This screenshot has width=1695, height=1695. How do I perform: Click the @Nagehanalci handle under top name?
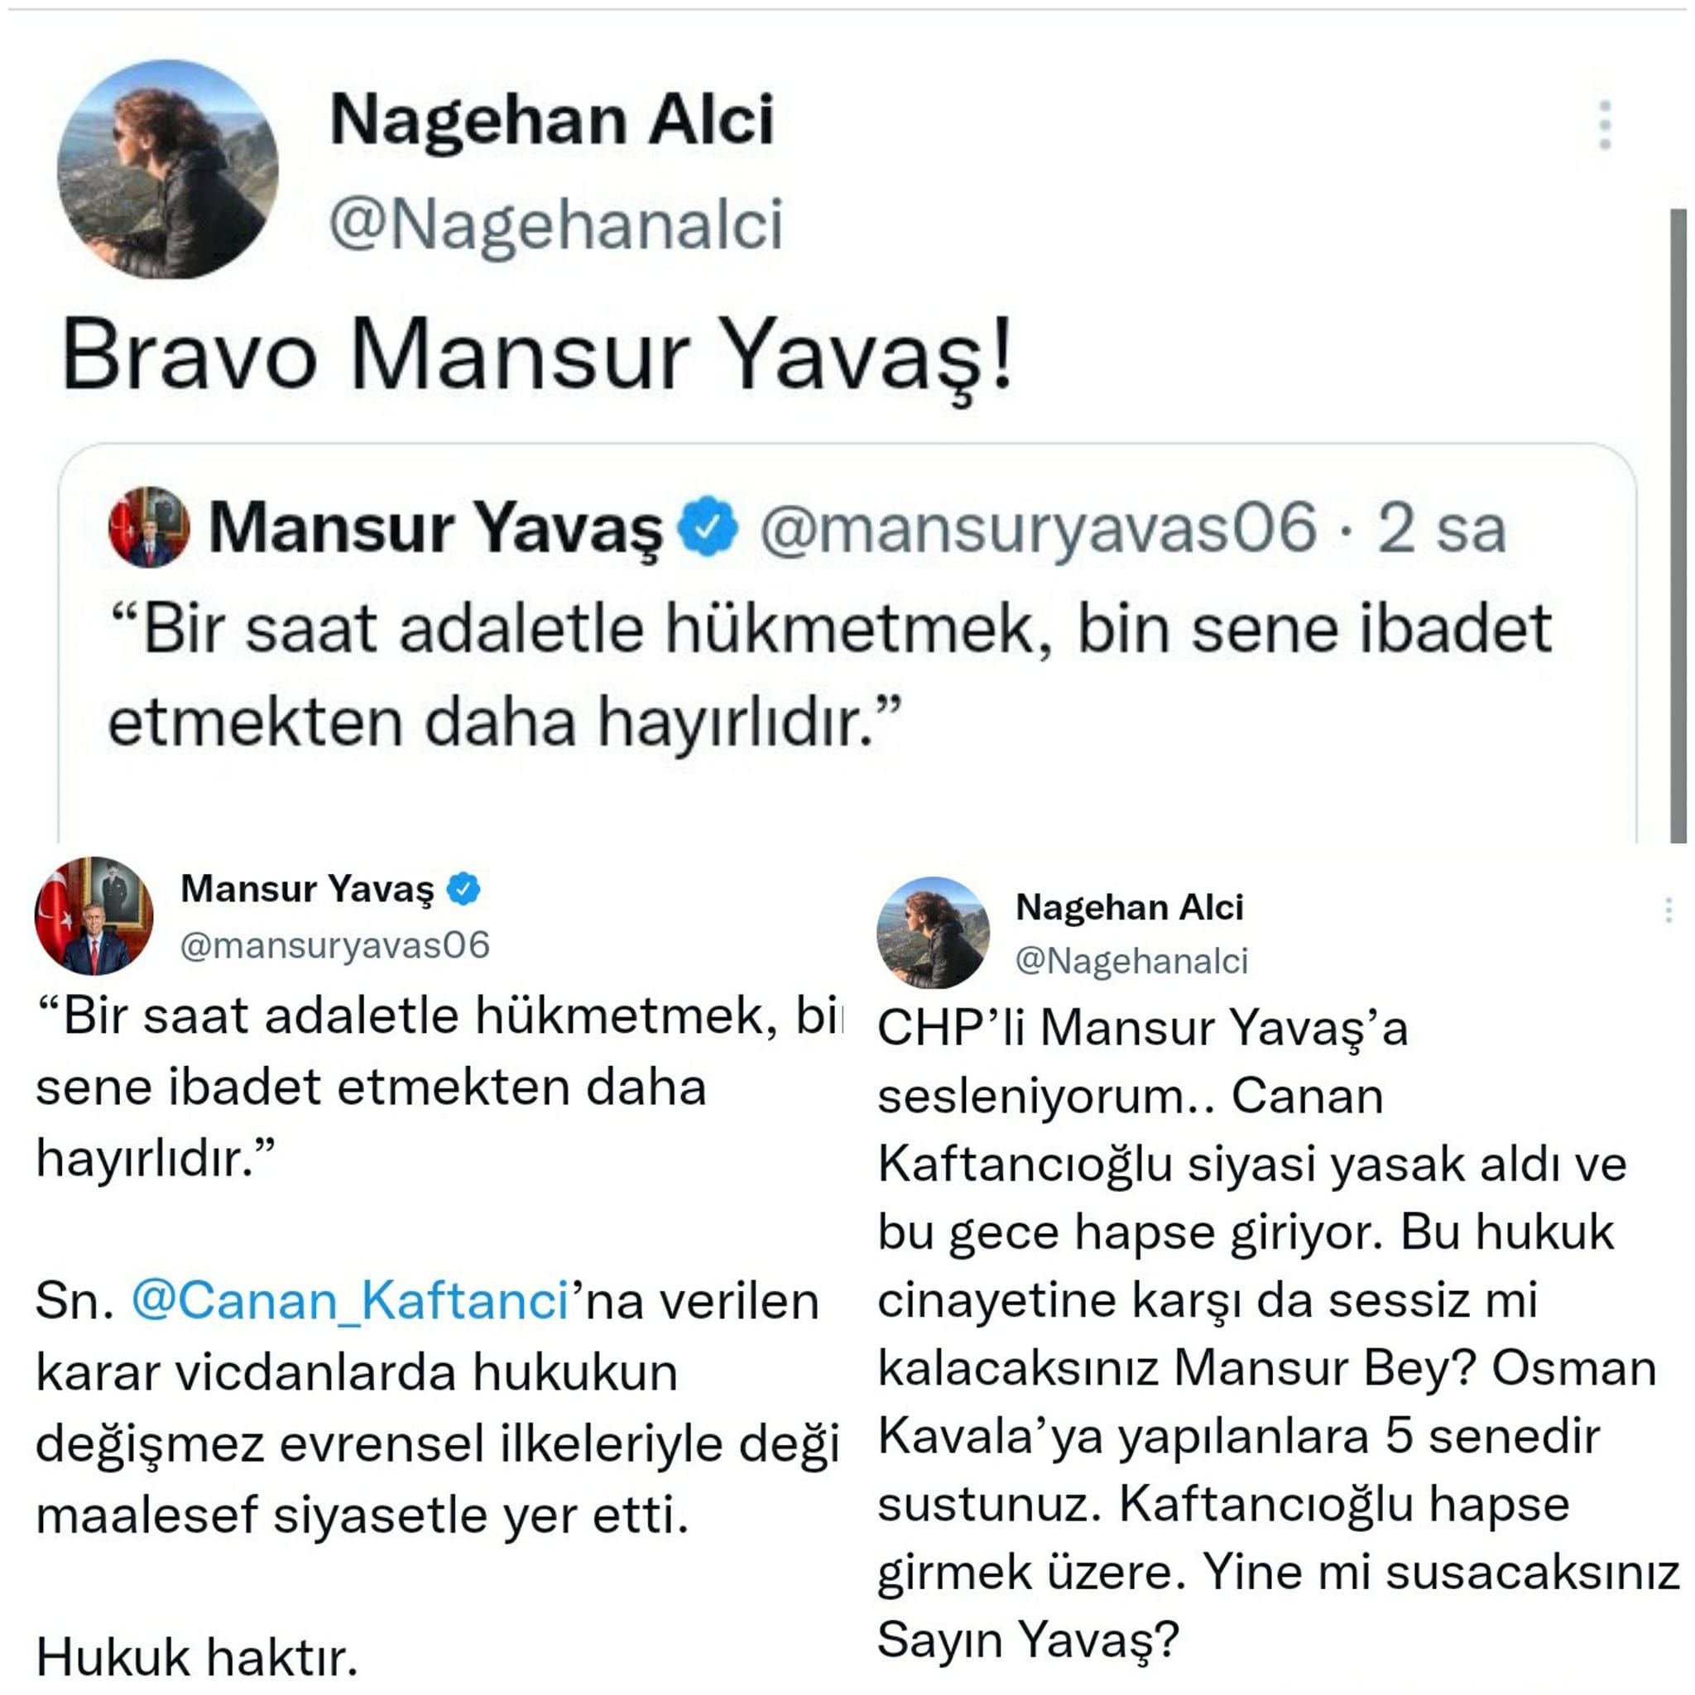555,225
